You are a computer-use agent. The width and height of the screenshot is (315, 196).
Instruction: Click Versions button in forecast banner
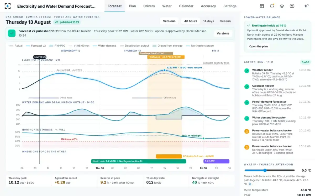pyautogui.click(x=223, y=33)
